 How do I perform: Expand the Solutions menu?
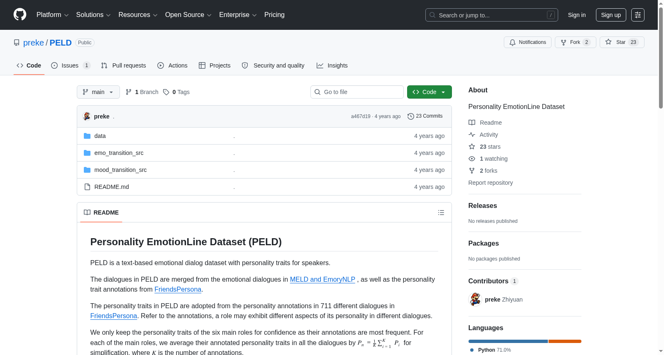[x=93, y=15]
